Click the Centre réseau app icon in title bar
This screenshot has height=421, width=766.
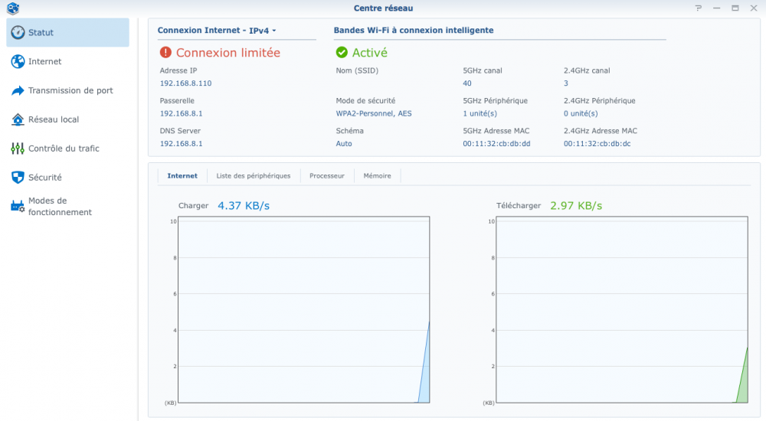tap(12, 8)
